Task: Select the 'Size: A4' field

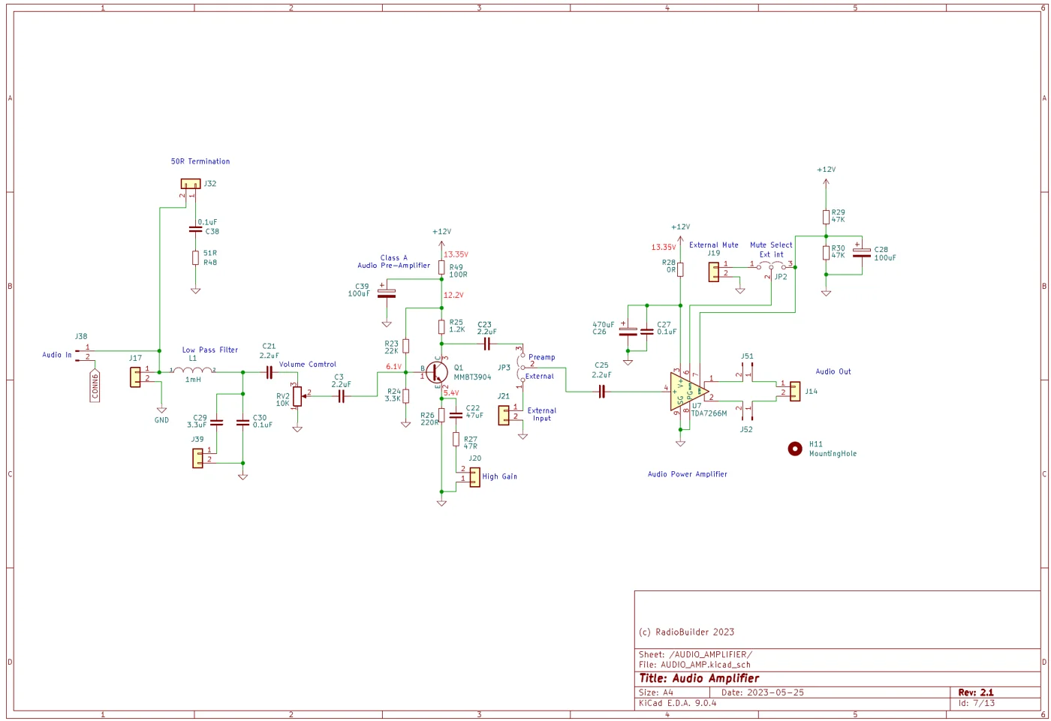Action: tap(657, 692)
